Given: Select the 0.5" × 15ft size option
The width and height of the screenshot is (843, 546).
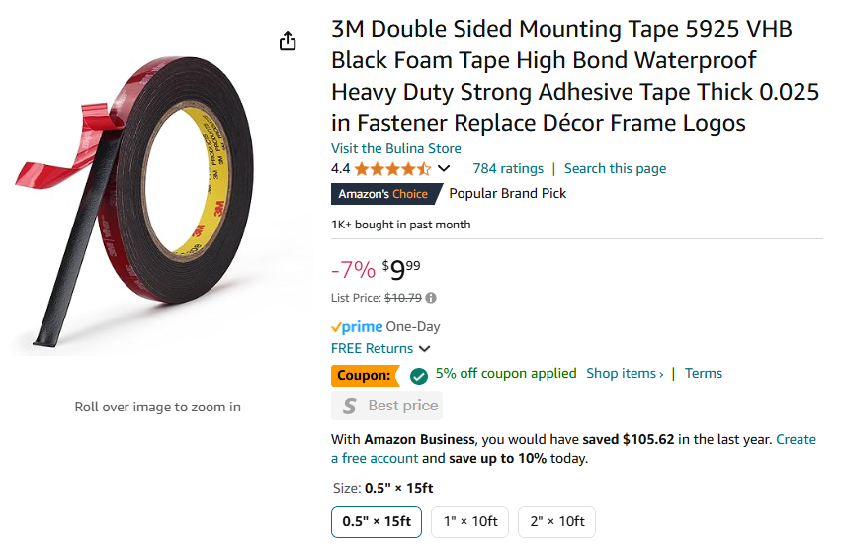Looking at the screenshot, I should pos(377,522).
